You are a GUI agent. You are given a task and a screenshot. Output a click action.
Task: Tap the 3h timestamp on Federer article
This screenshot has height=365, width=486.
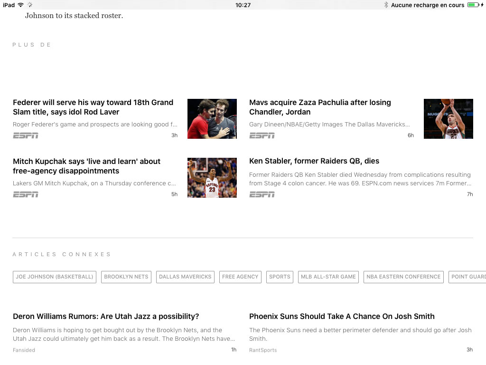(x=175, y=135)
